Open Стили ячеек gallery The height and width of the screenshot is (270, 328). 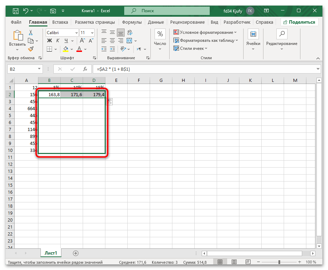tap(191, 48)
